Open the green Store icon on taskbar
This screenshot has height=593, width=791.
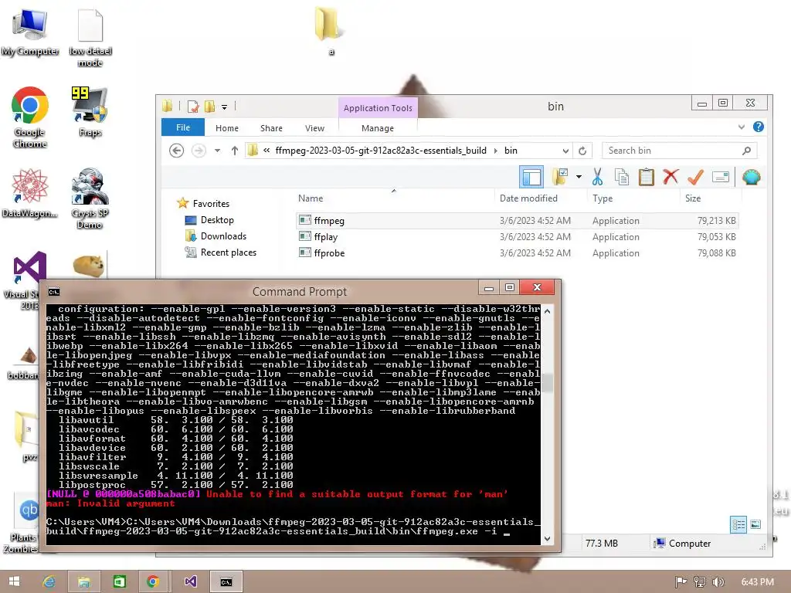(119, 581)
